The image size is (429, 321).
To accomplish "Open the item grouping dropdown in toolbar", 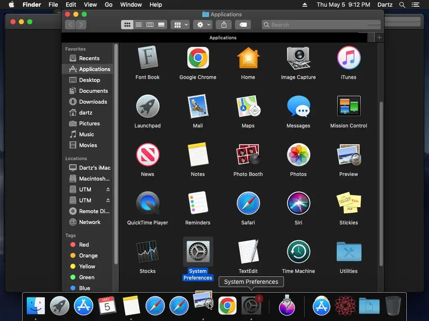I will [x=180, y=25].
